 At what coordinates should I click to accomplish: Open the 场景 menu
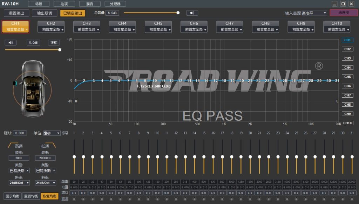point(39,4)
